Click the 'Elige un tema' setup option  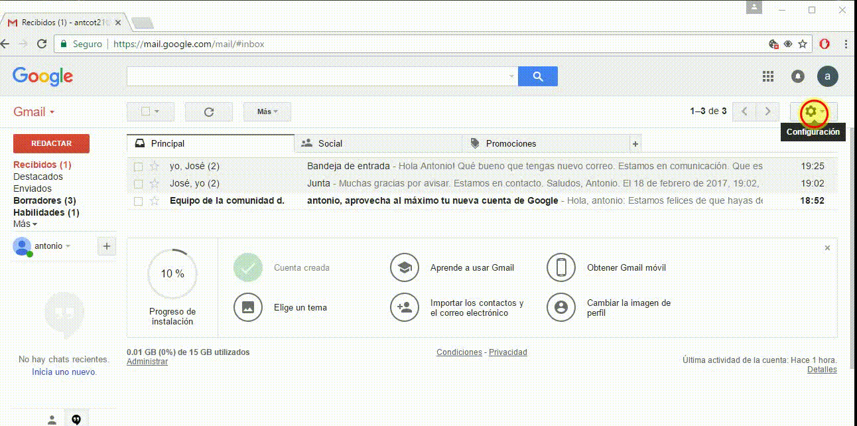coord(300,307)
